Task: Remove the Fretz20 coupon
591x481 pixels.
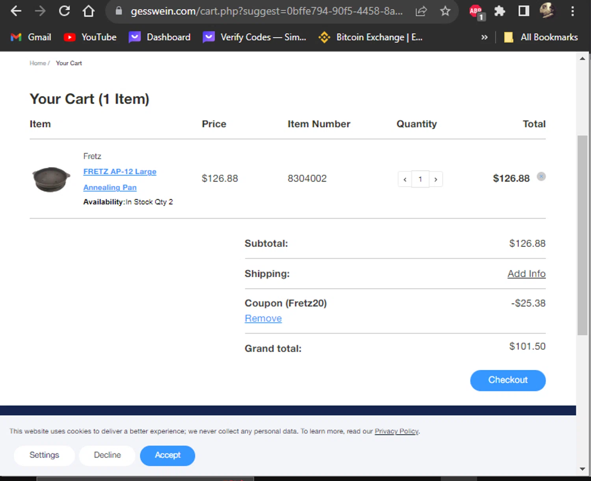Action: (x=263, y=318)
